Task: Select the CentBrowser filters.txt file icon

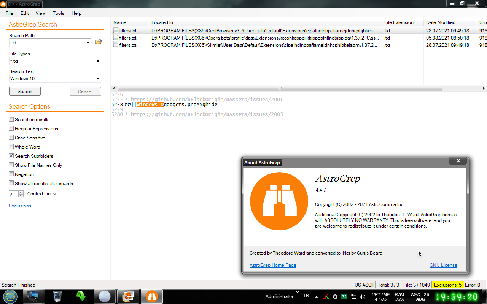Action: pyautogui.click(x=116, y=31)
